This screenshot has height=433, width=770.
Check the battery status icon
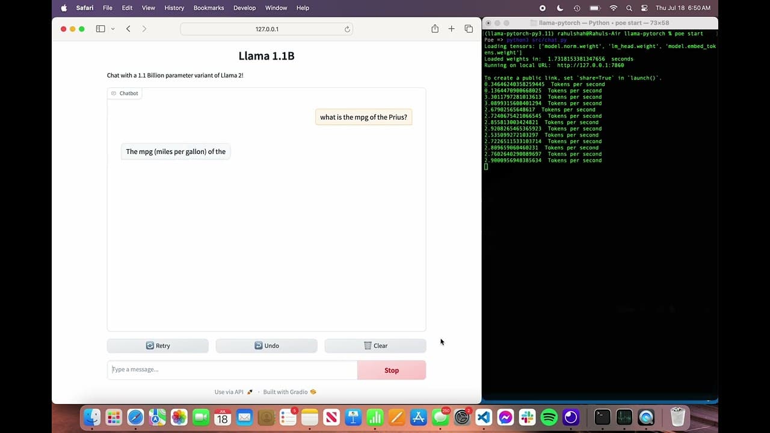(x=595, y=8)
